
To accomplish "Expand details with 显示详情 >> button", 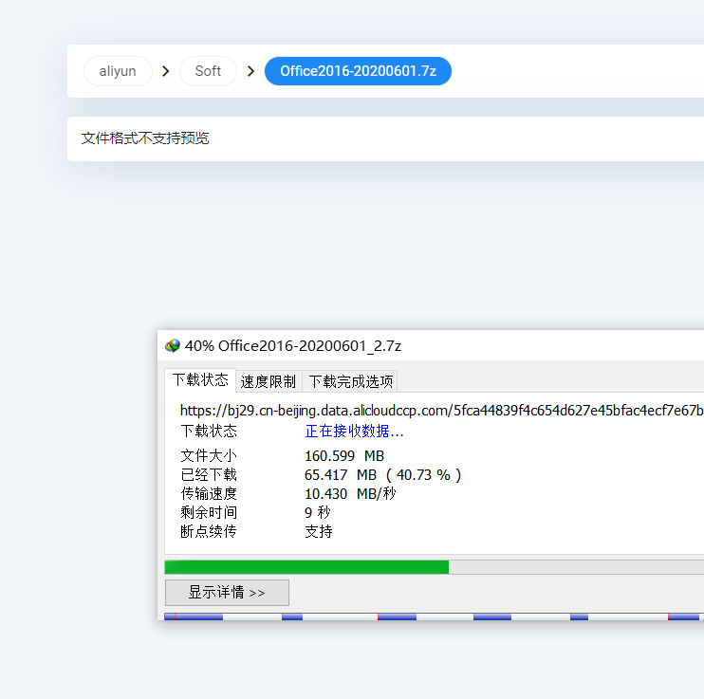I will 227,593.
